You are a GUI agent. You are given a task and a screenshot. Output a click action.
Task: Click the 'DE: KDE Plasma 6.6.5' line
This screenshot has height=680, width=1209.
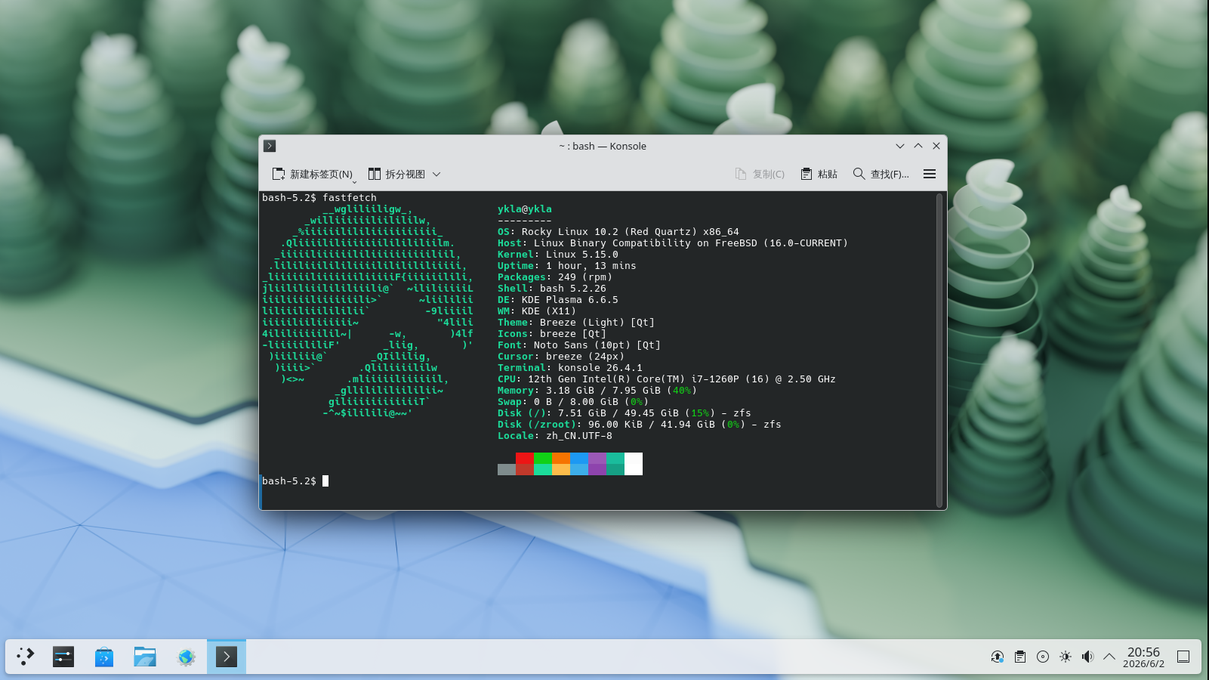558,300
